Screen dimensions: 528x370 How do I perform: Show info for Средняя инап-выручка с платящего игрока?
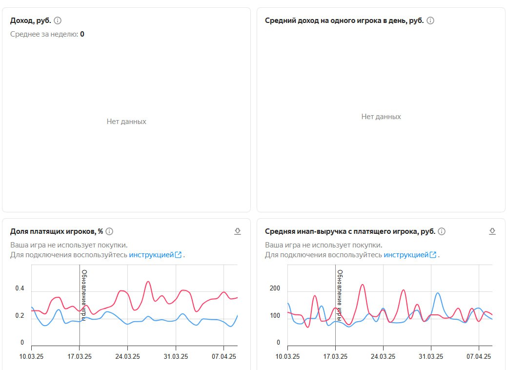point(442,231)
